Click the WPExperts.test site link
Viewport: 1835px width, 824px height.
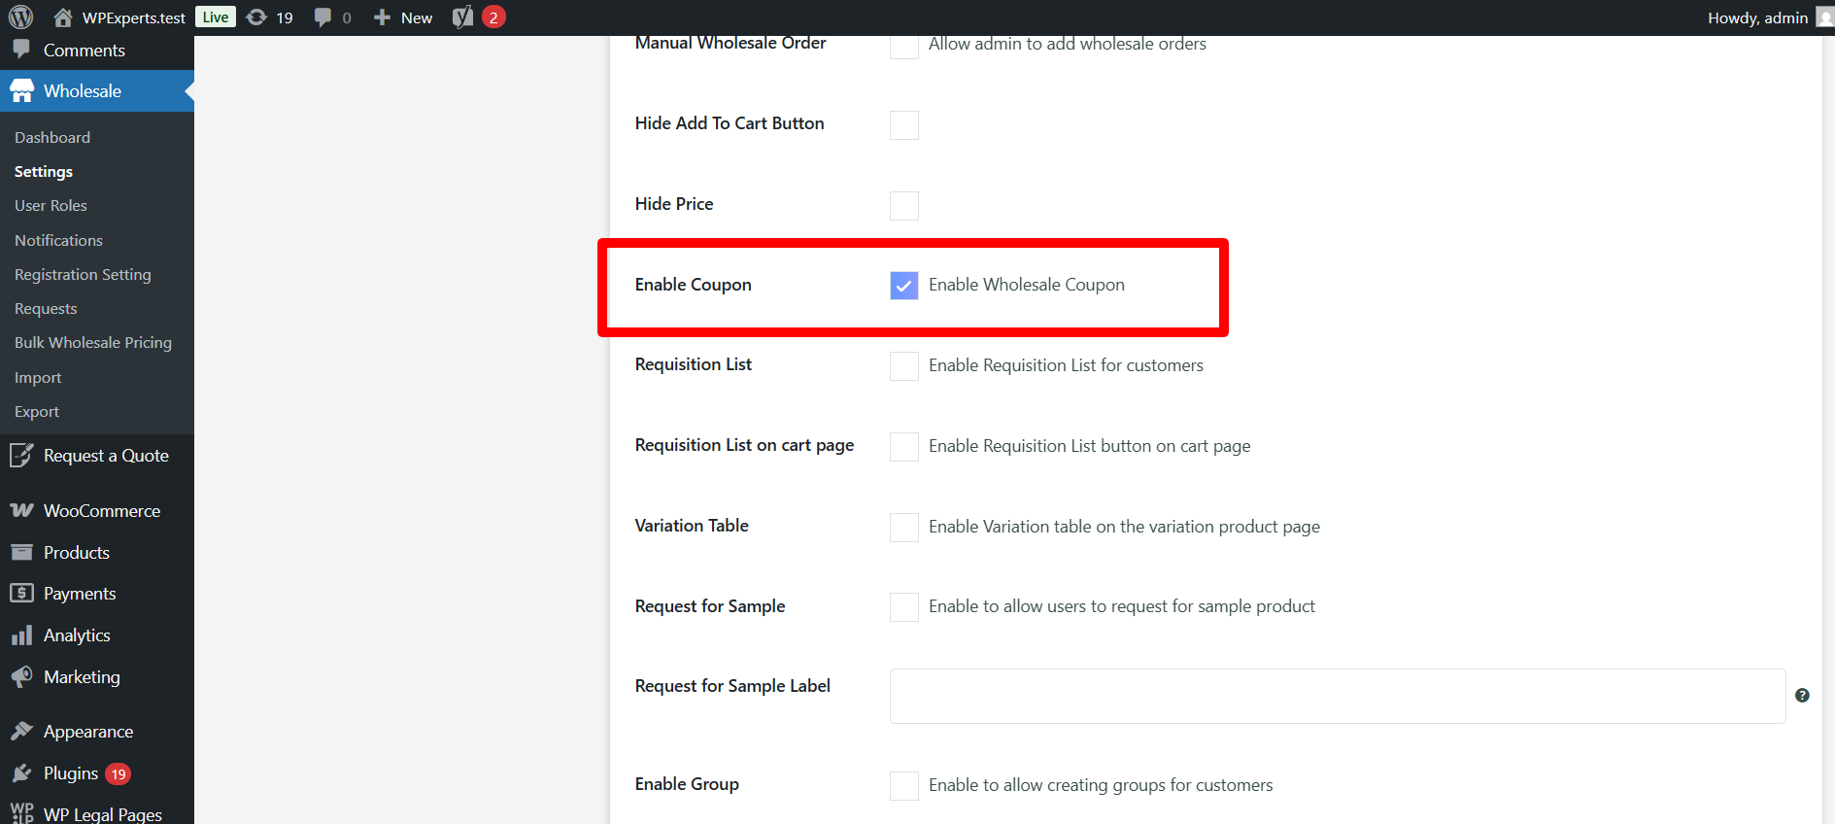[x=134, y=17]
